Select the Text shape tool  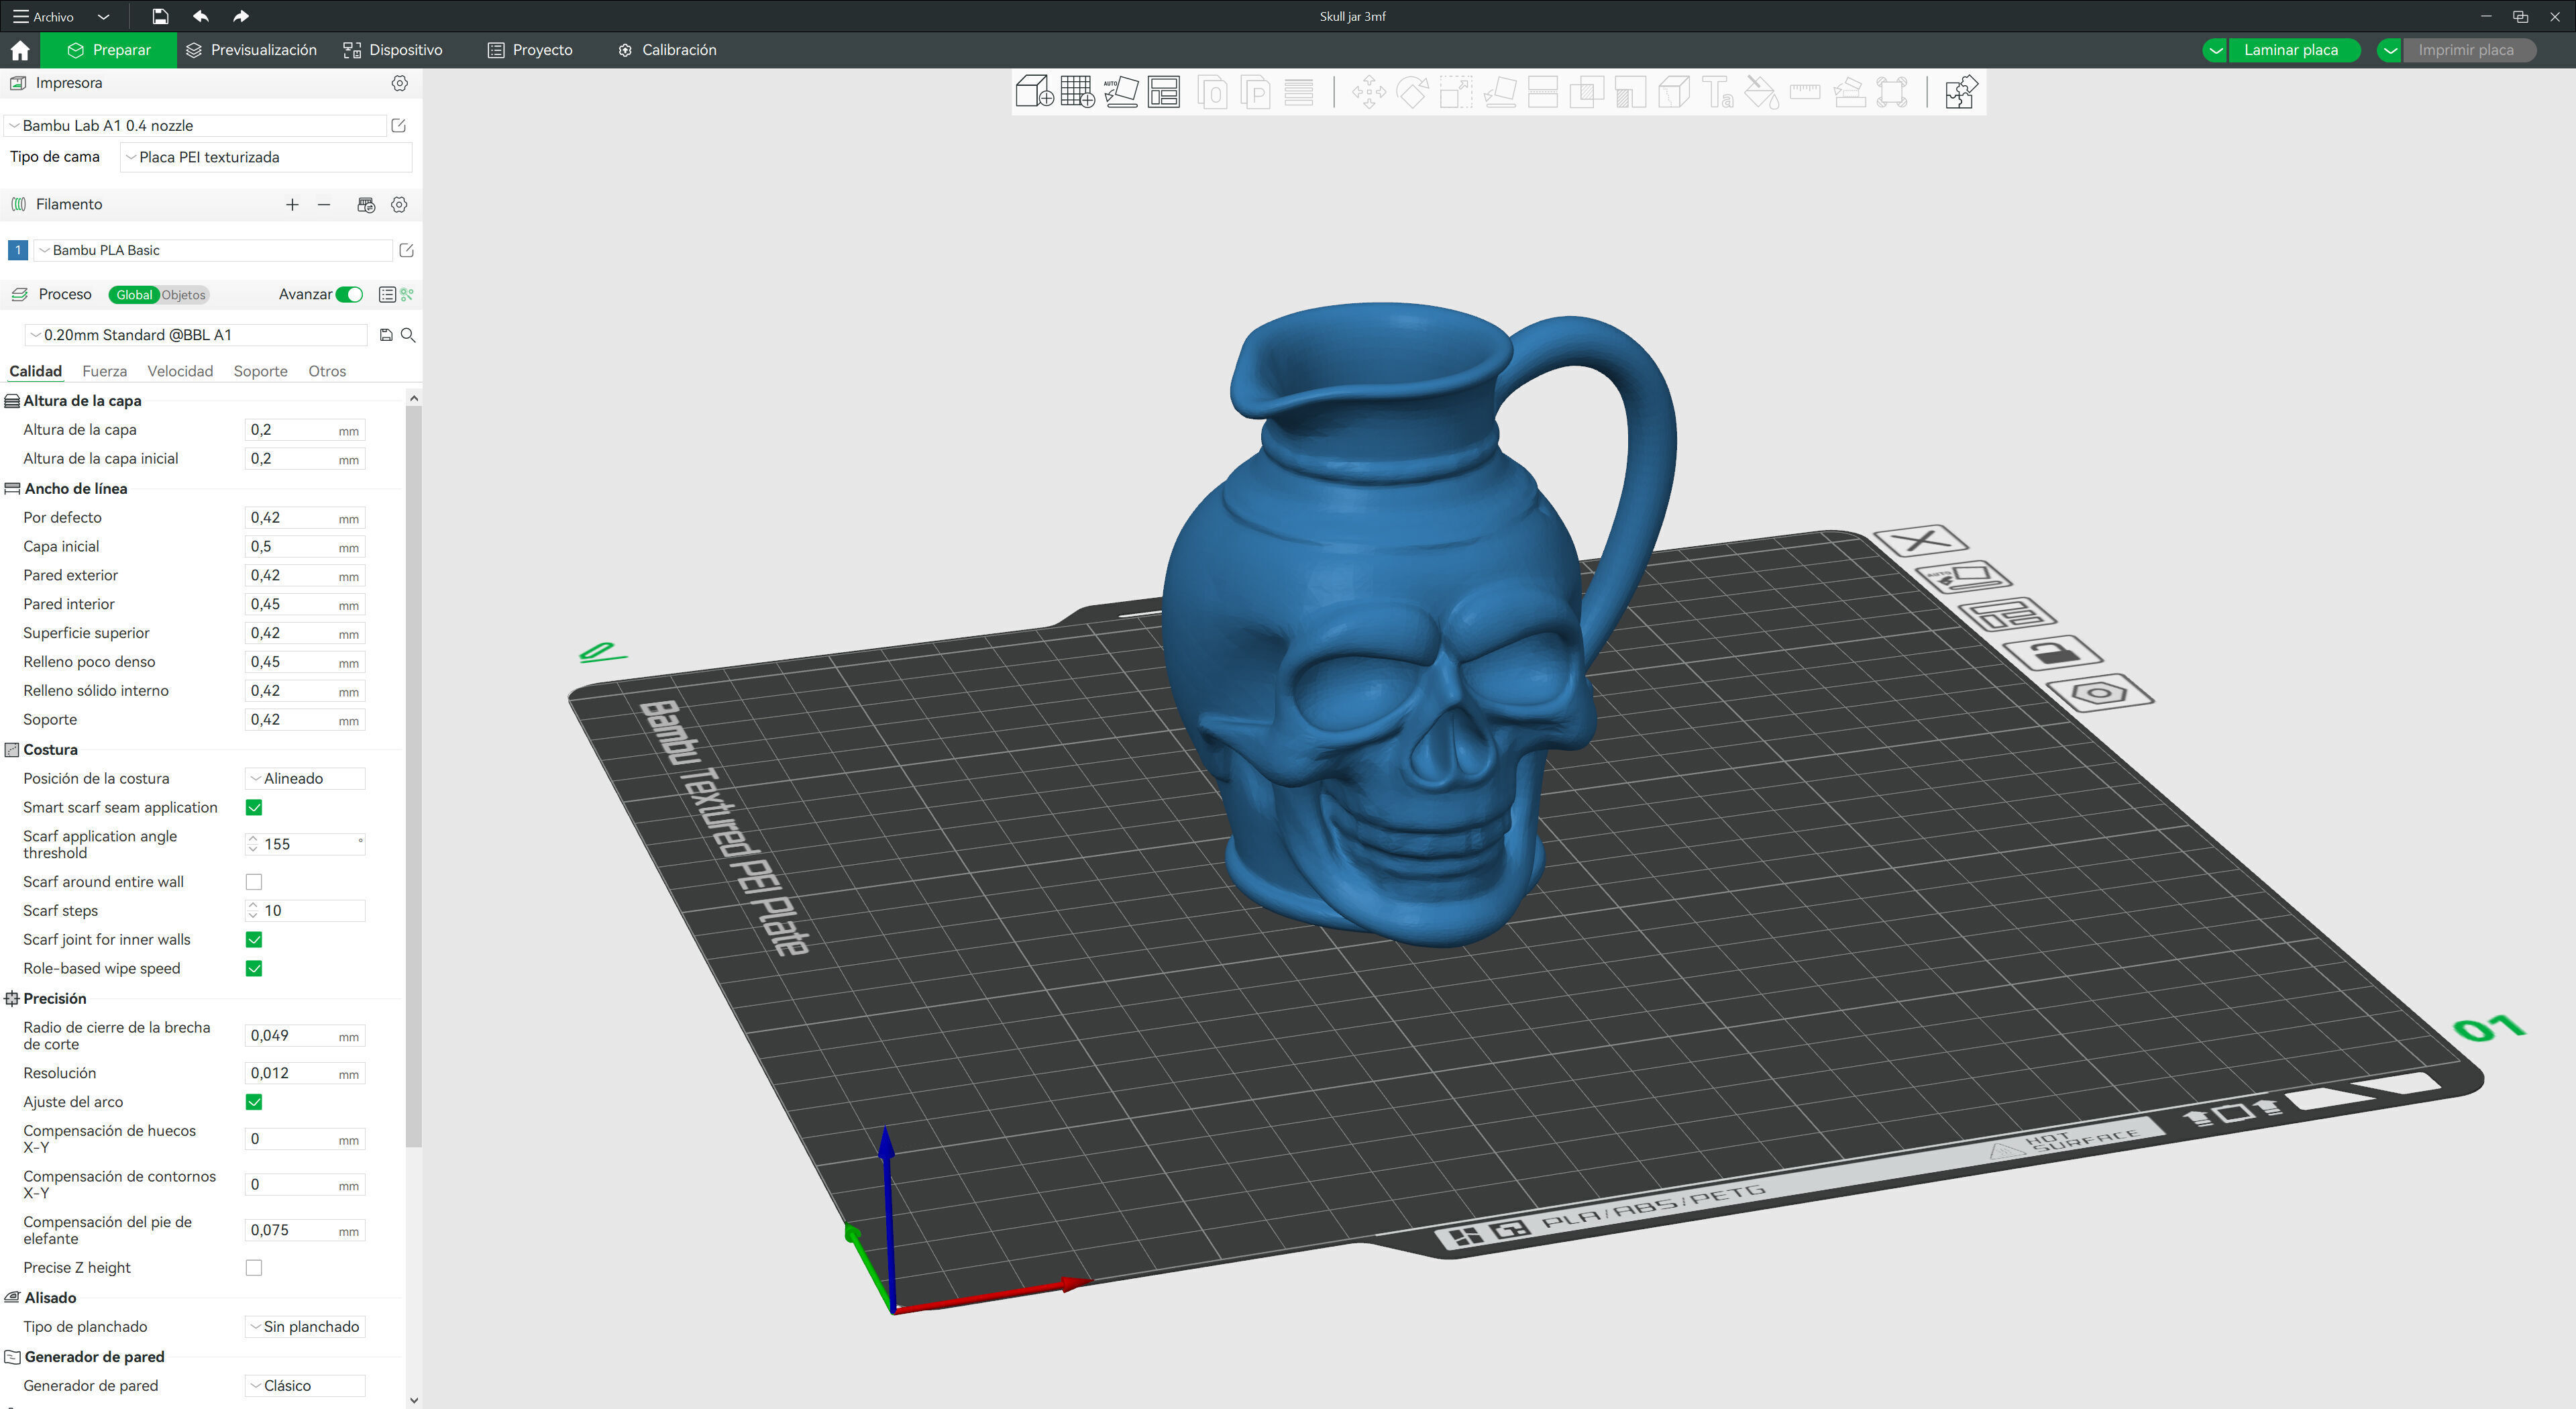point(1717,93)
